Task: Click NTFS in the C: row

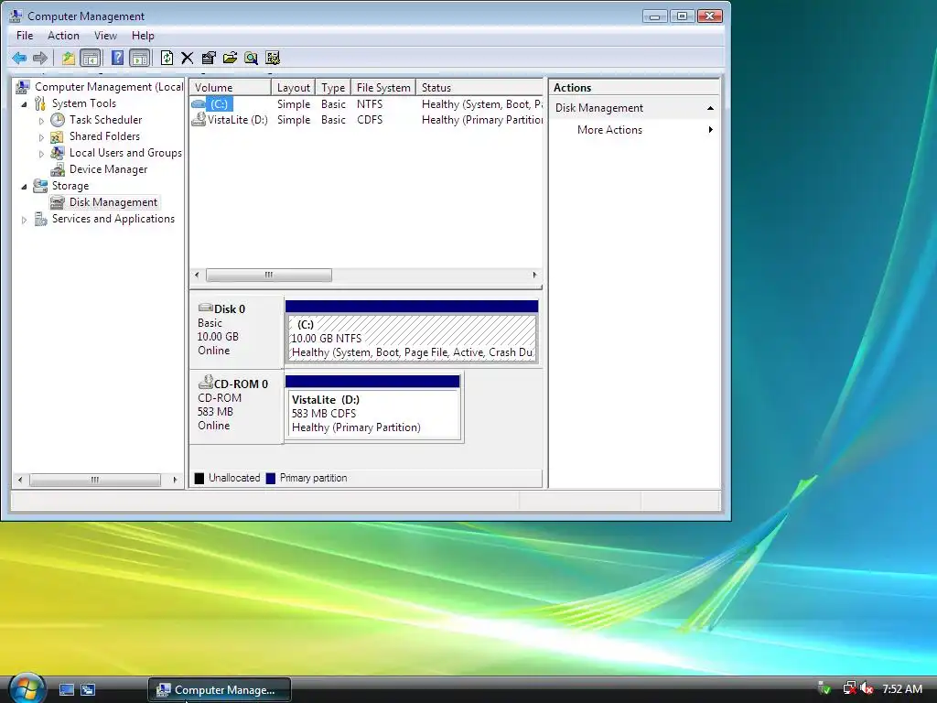Action: (370, 104)
